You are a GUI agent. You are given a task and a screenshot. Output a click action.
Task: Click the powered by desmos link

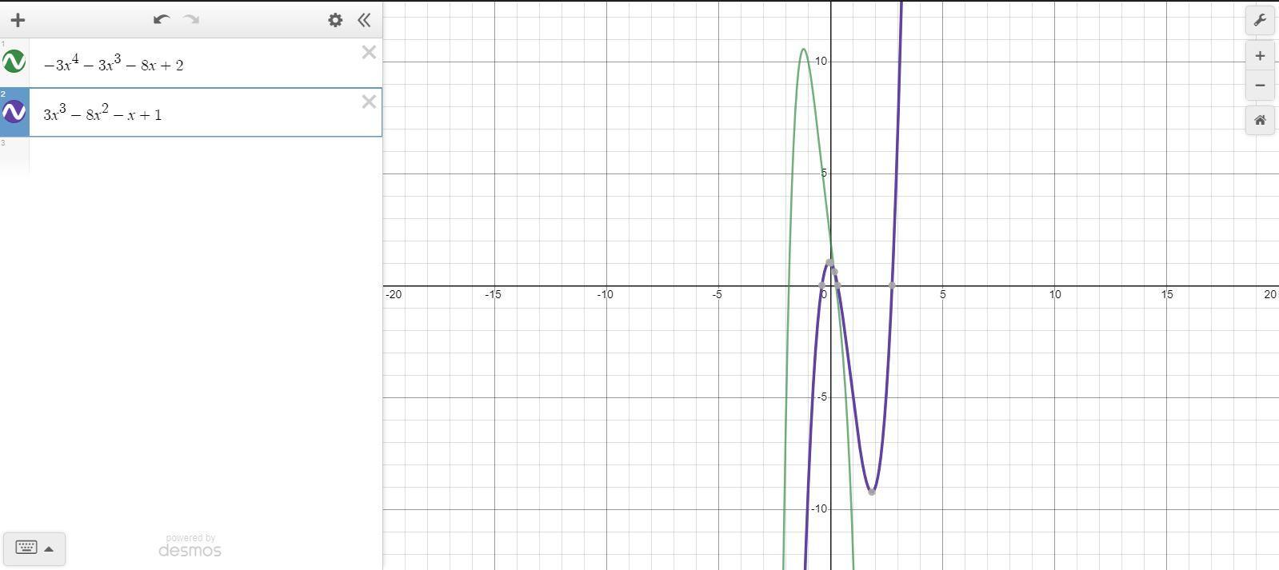pos(190,546)
